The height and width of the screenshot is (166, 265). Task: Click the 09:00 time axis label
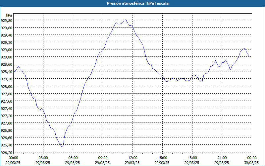point(103,158)
